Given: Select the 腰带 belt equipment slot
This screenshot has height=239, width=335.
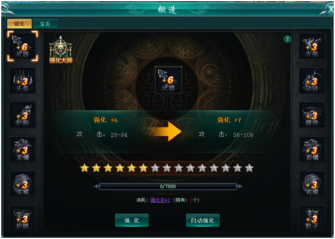Looking at the screenshot, I should pos(312,115).
